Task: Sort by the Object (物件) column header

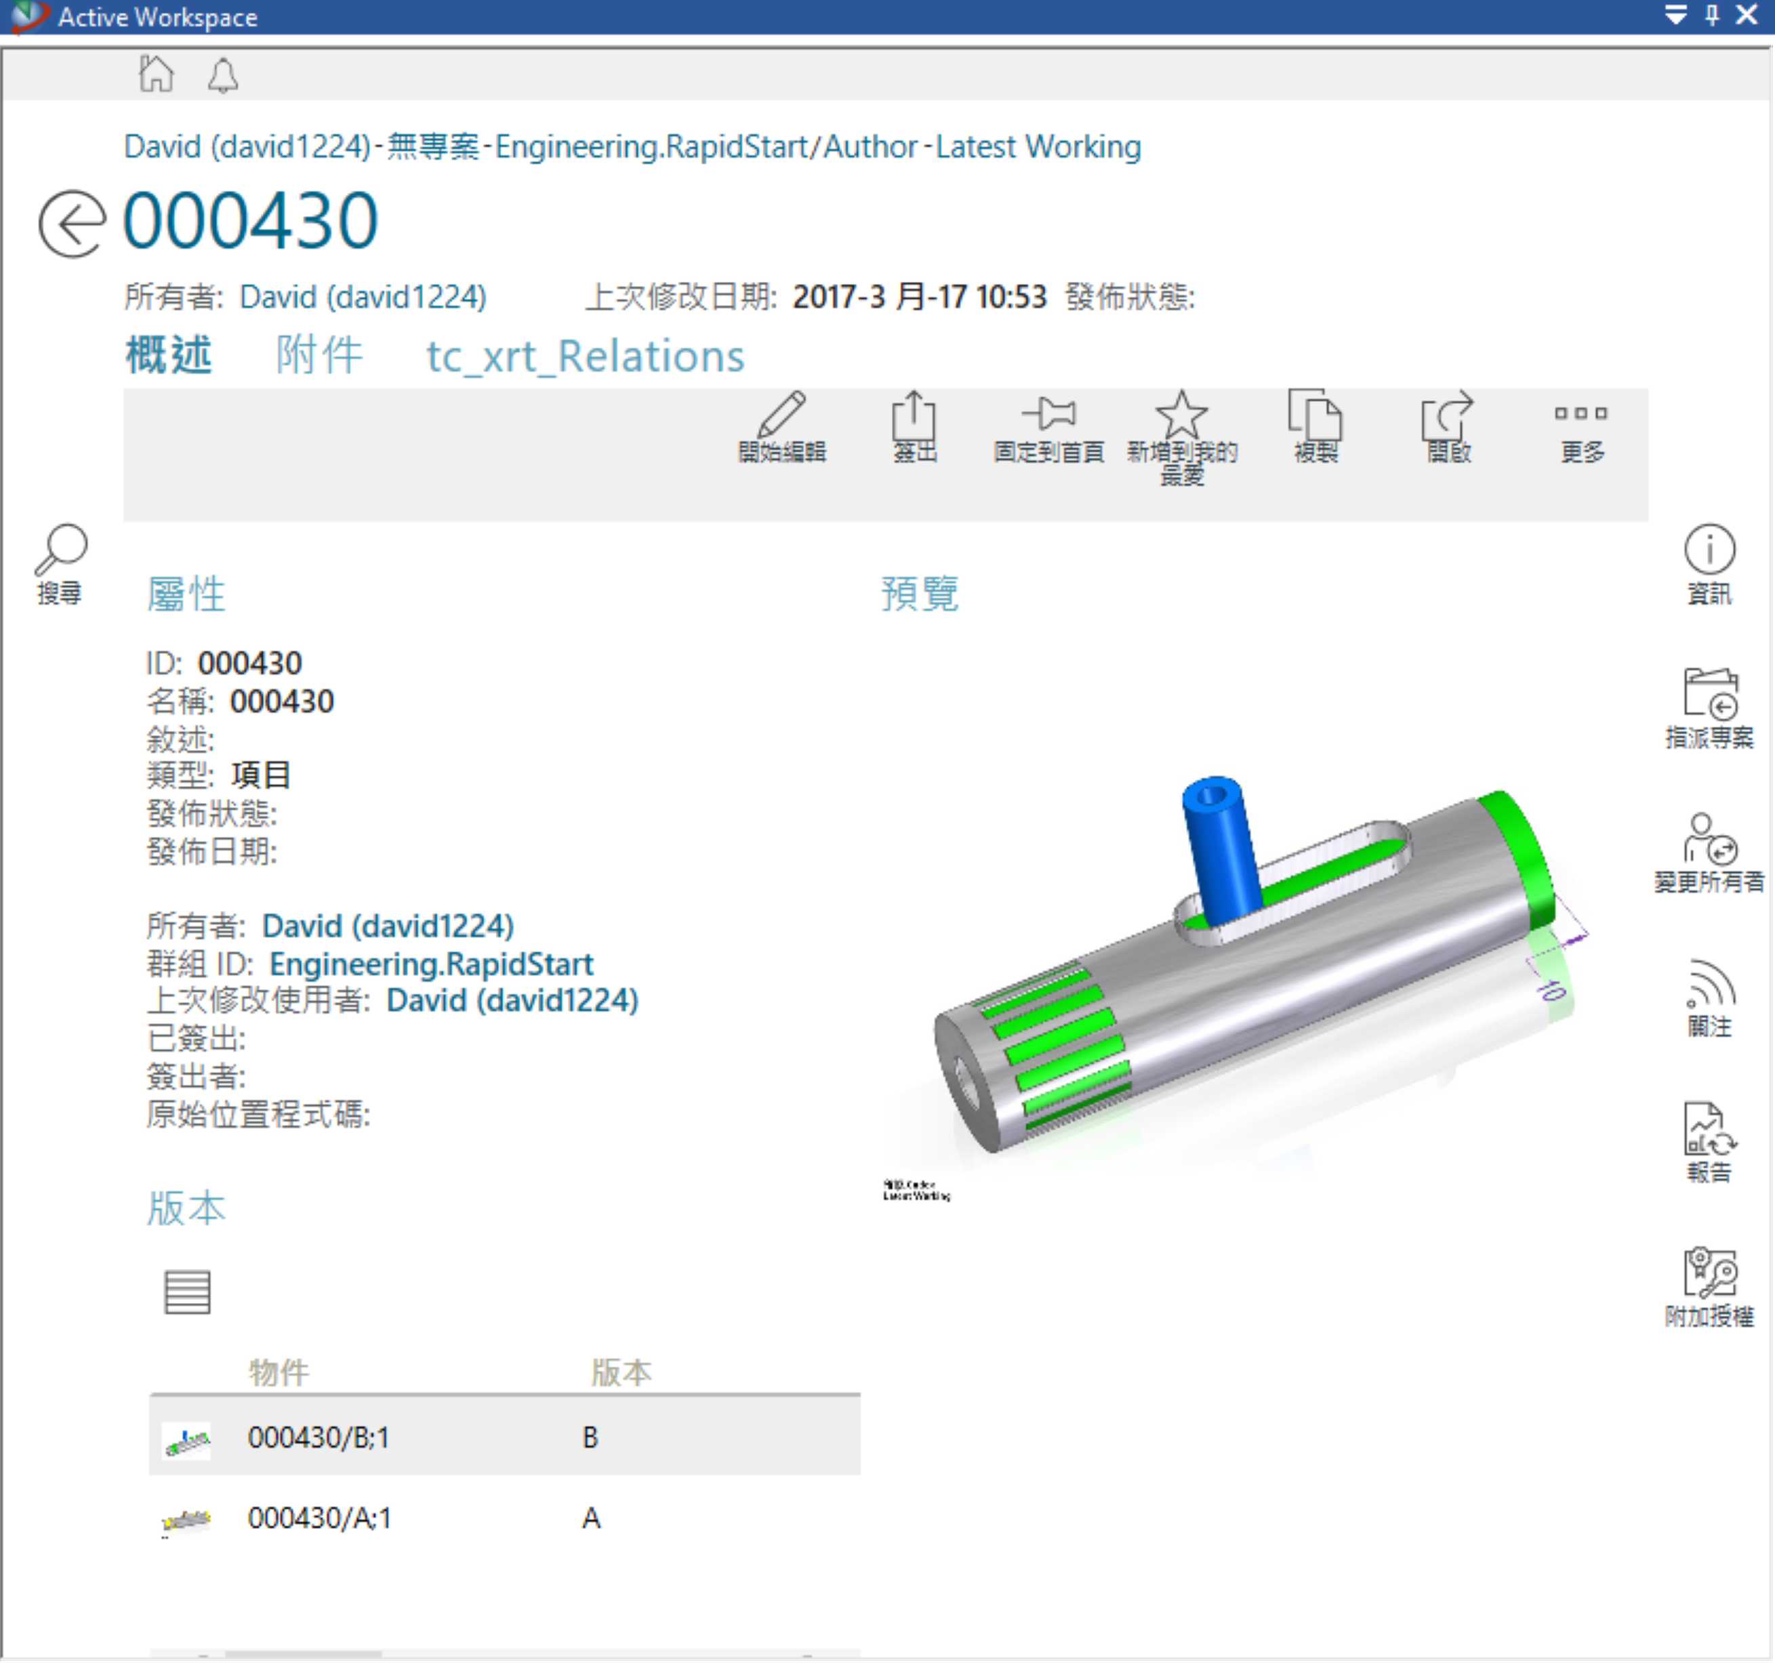Action: click(x=279, y=1373)
